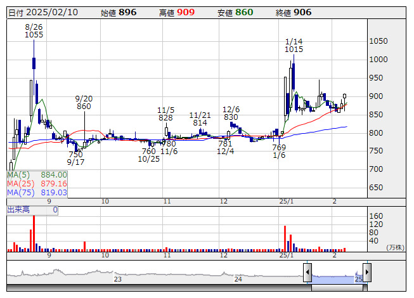Click the right range slider handle arrow
The width and height of the screenshot is (414, 298).
[x=367, y=272]
